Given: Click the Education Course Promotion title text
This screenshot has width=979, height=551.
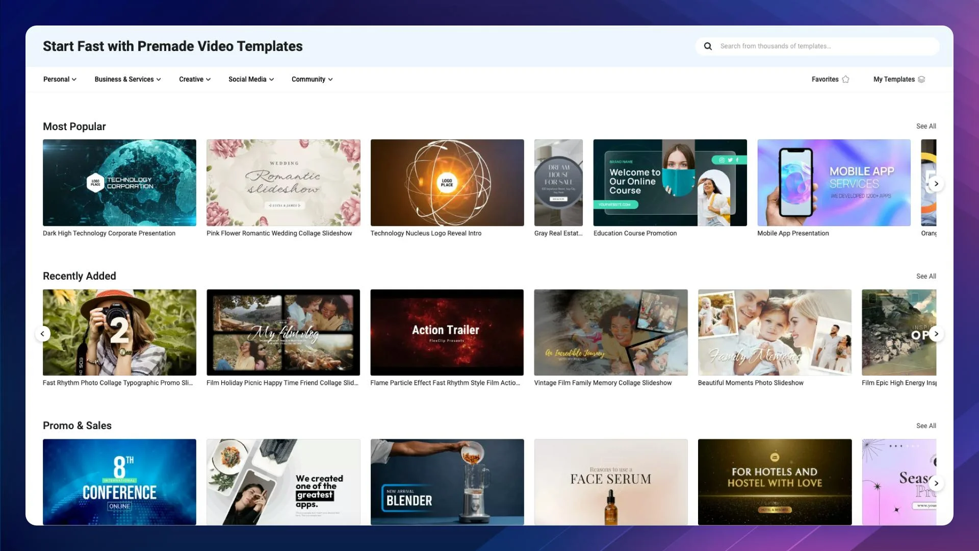Looking at the screenshot, I should [635, 234].
